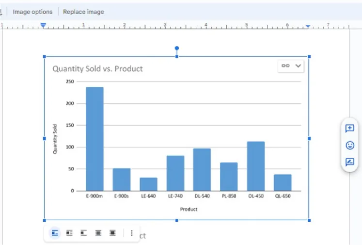Select the Break text layout option
Screen dimensions: 362x245
click(x=84, y=233)
